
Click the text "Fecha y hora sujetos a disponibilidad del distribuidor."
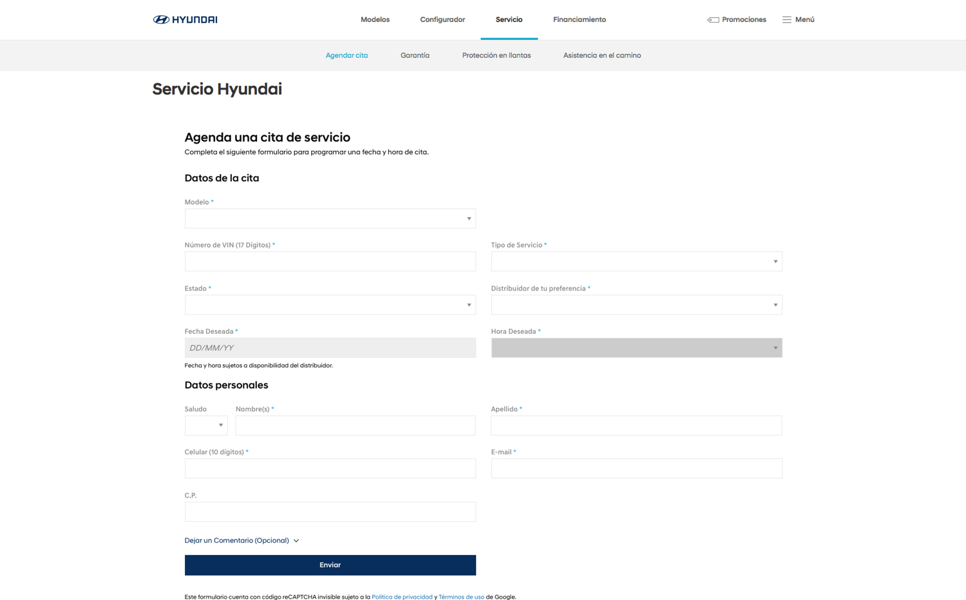coord(259,365)
